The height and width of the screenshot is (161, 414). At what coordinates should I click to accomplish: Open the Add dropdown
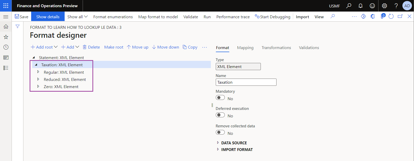pos(70,47)
